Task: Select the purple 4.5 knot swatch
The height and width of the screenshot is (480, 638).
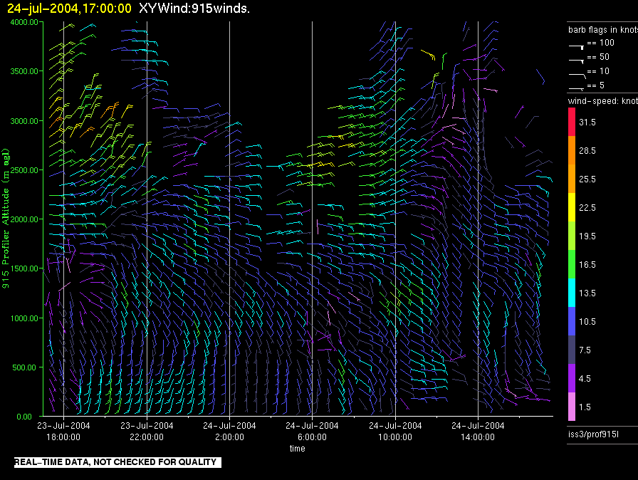Action: point(572,378)
